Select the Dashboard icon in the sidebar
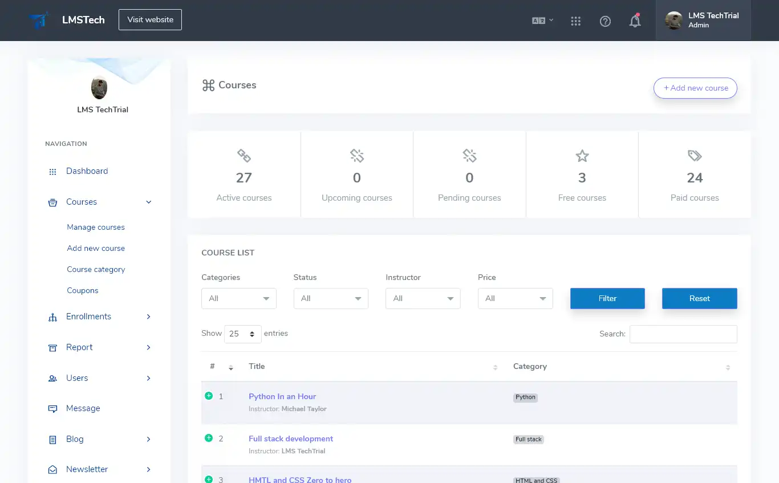The height and width of the screenshot is (483, 779). [x=52, y=171]
